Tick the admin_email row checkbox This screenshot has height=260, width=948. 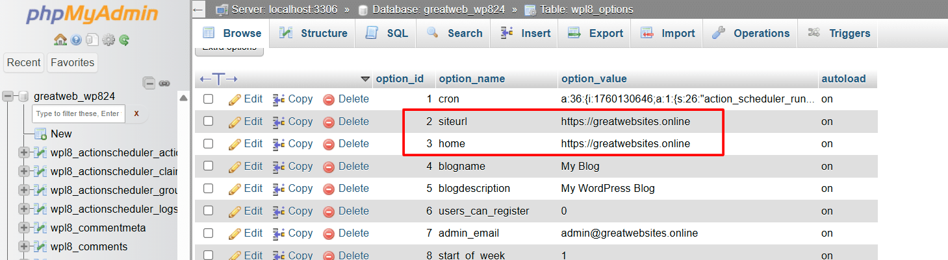coord(208,233)
